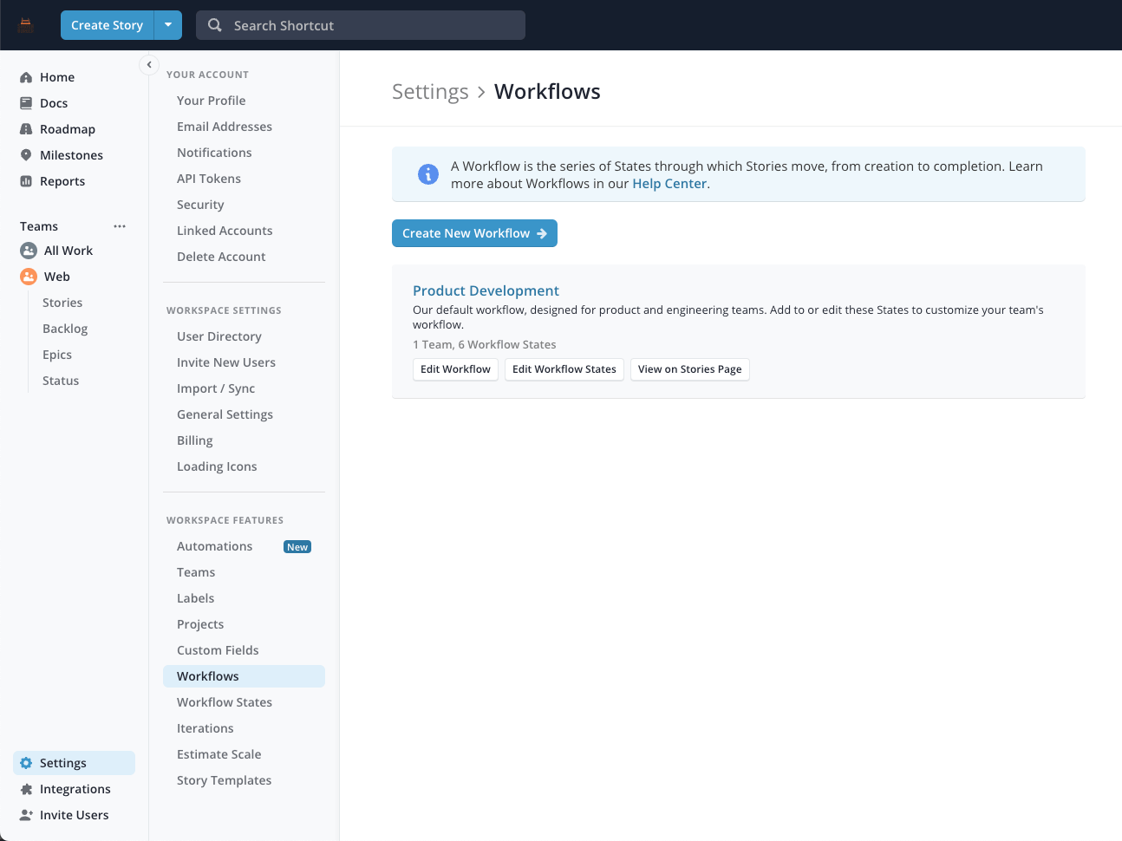Screen dimensions: 1122x841
Task: Open Stories under the Web team
Action: click(62, 303)
